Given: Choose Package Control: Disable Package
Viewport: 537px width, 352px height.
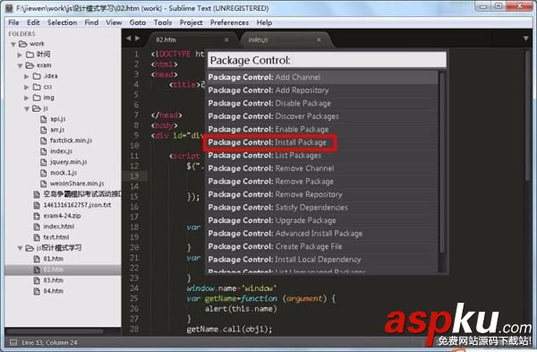Looking at the screenshot, I should pyautogui.click(x=322, y=103).
